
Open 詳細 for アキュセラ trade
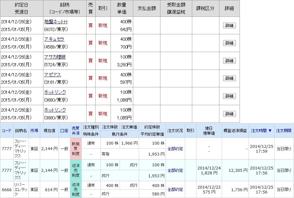(229, 43)
